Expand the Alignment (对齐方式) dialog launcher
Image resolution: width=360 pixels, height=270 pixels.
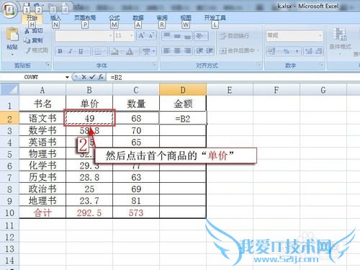pyautogui.click(x=258, y=65)
